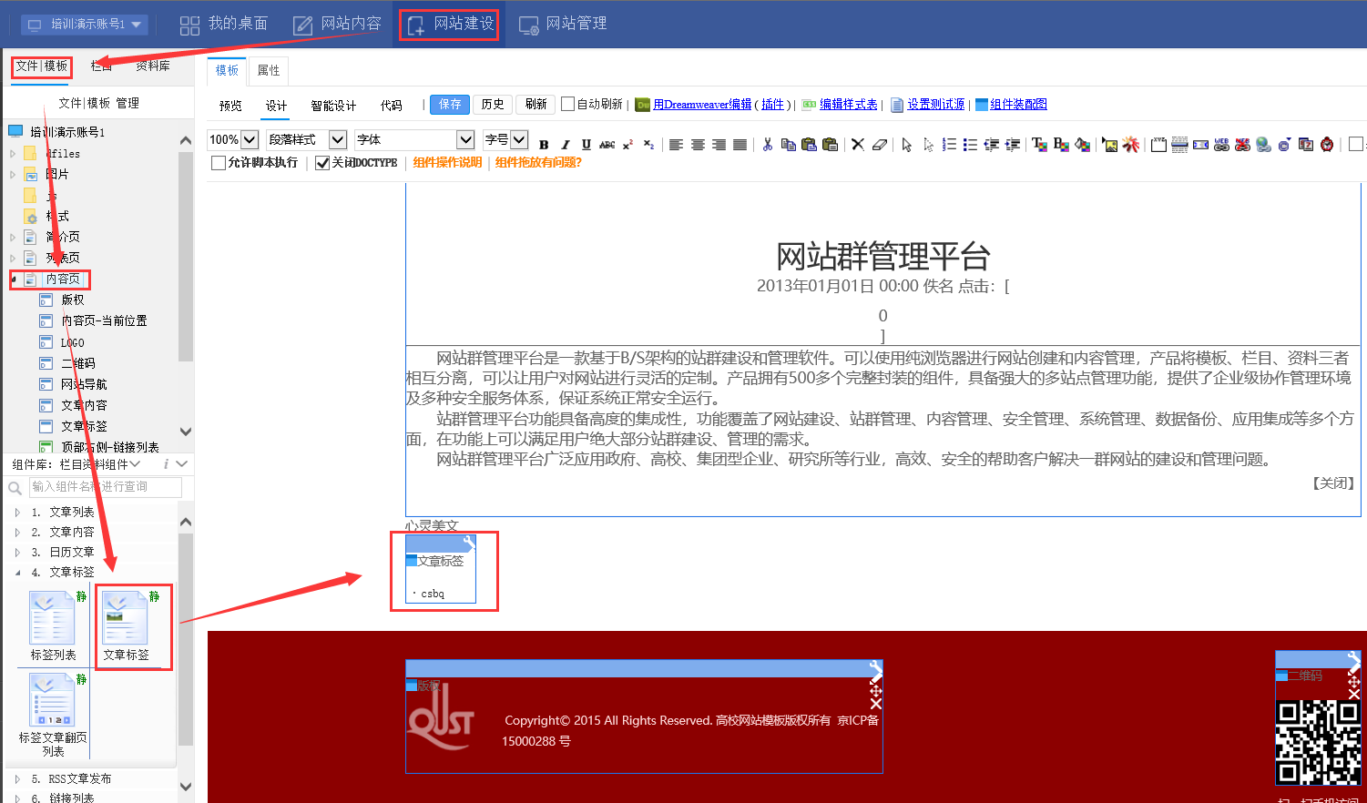Click search magnifier icon in component library
The image size is (1367, 803).
[15, 488]
